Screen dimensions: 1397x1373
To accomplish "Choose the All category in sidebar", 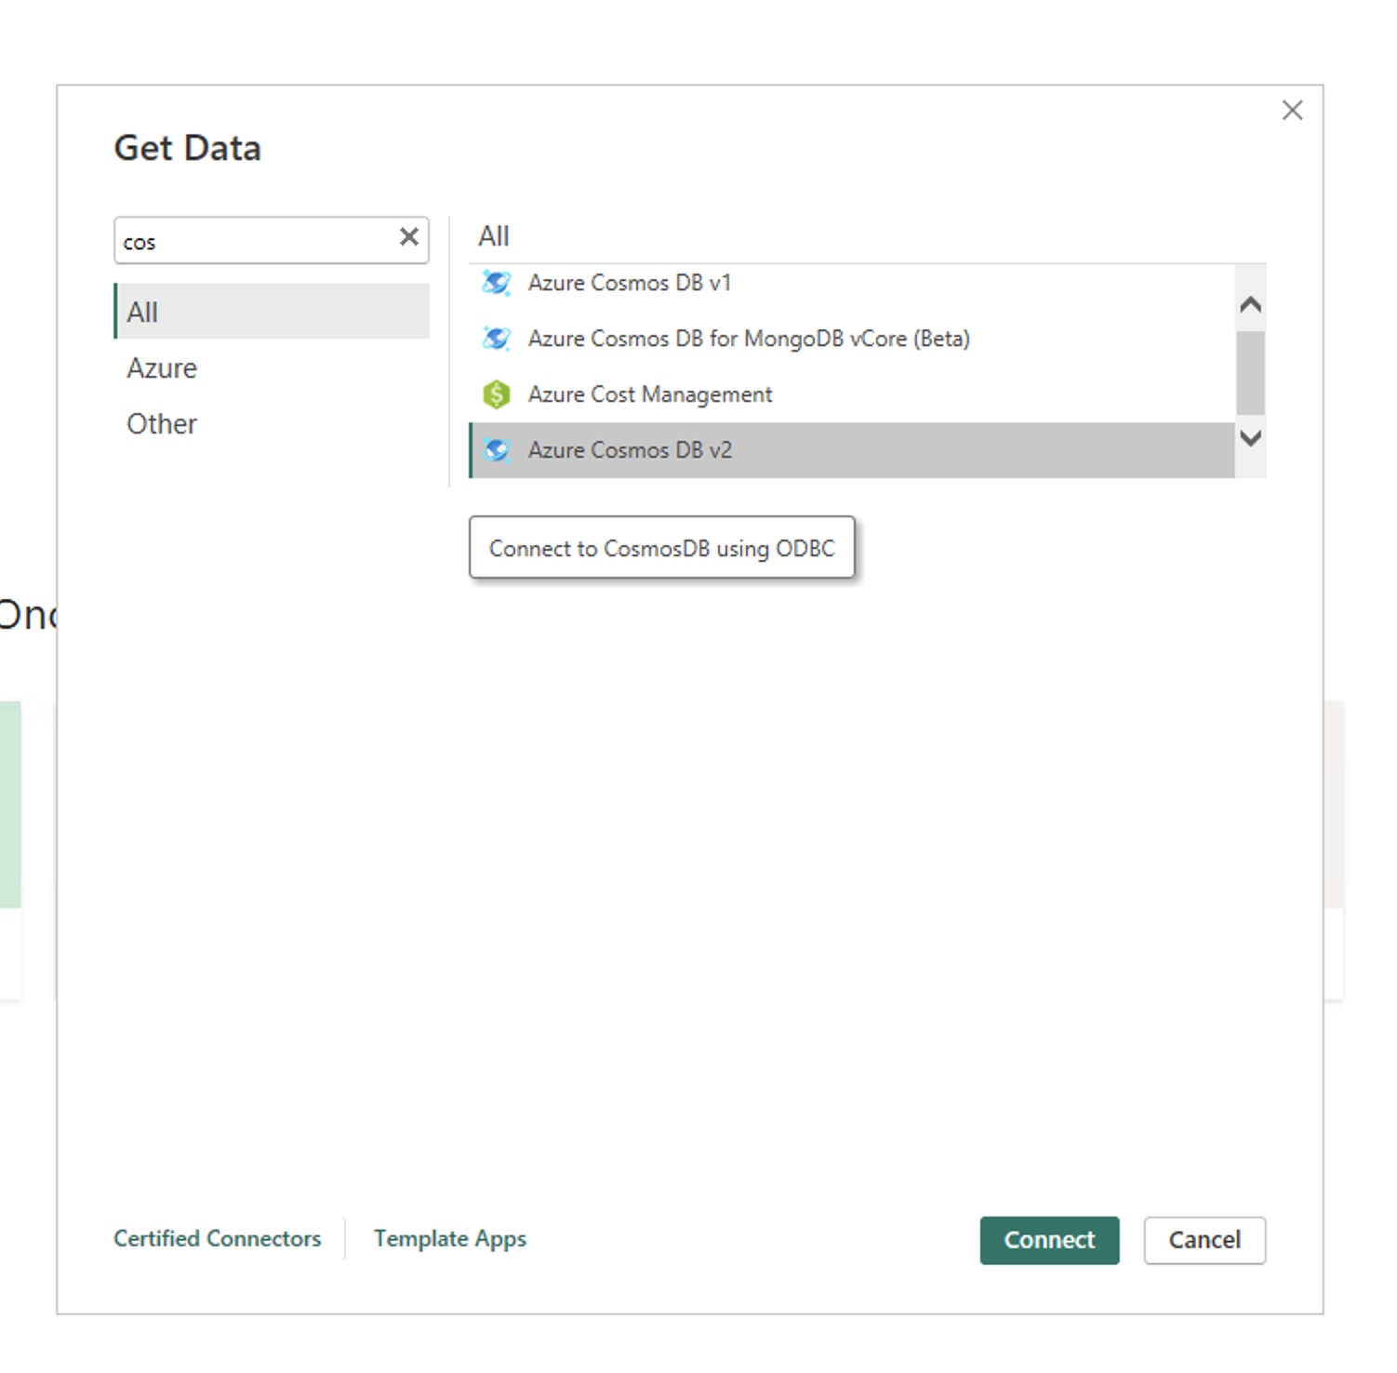I will [272, 312].
